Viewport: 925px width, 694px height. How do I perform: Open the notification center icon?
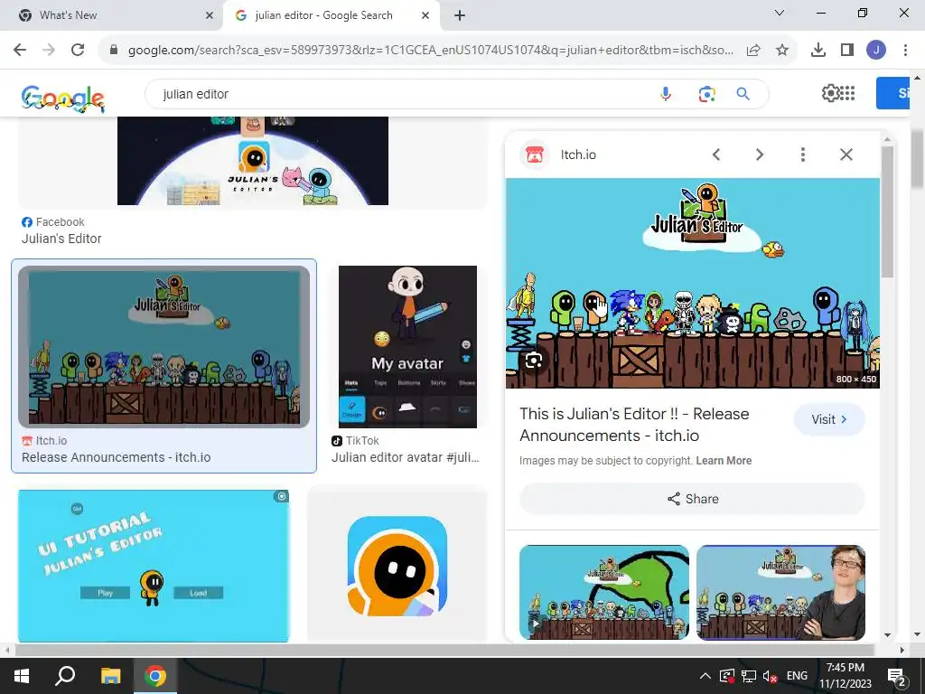coord(897,676)
